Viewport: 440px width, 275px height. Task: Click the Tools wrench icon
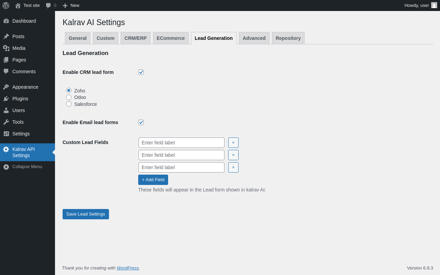coord(6,122)
